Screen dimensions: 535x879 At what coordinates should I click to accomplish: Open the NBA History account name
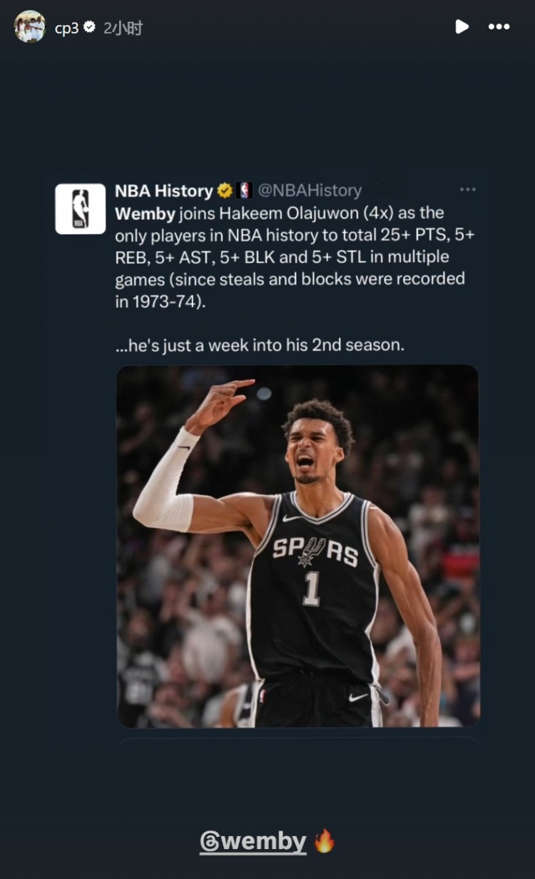[163, 191]
